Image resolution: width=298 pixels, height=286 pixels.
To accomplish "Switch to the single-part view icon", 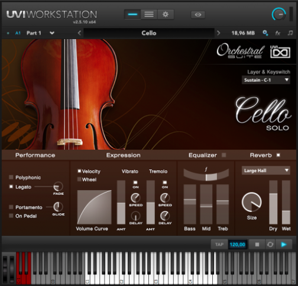I will click(x=132, y=14).
